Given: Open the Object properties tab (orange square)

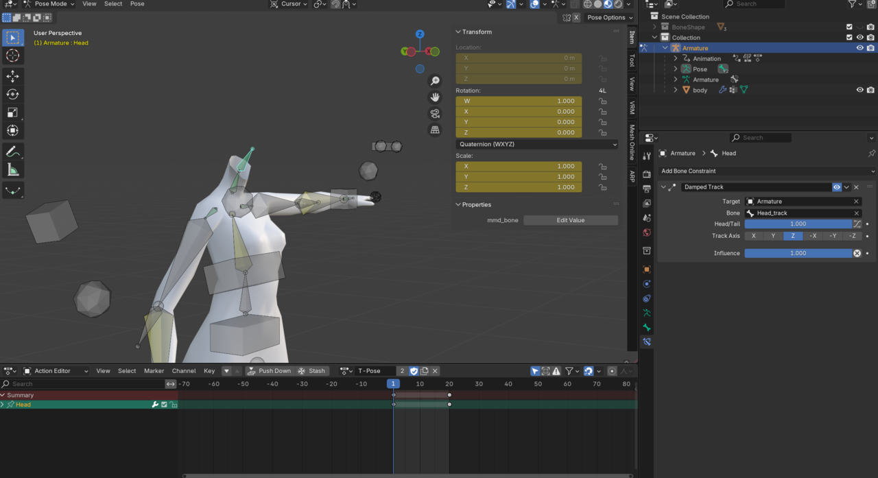Looking at the screenshot, I should [x=647, y=270].
